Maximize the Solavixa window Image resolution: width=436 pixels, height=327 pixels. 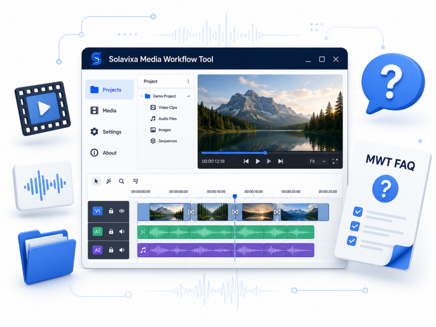tap(322, 59)
